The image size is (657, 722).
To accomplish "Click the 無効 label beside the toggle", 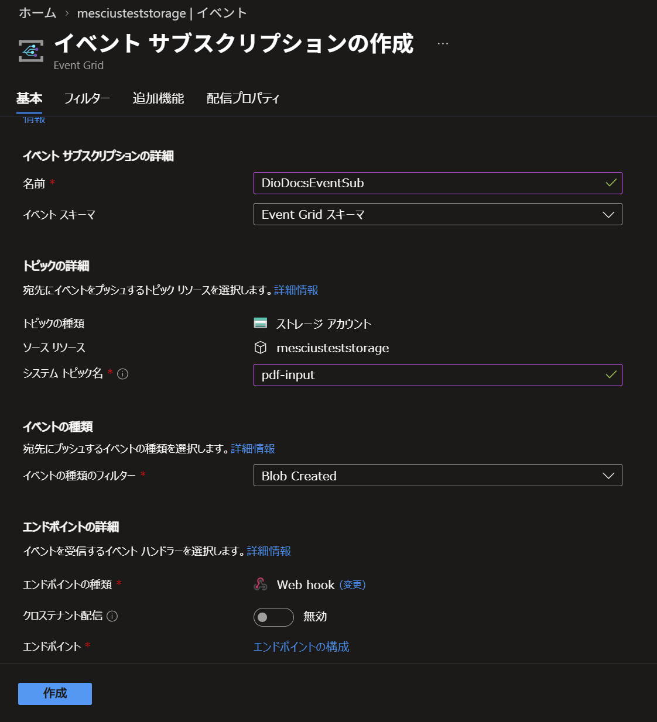I will pyautogui.click(x=315, y=617).
